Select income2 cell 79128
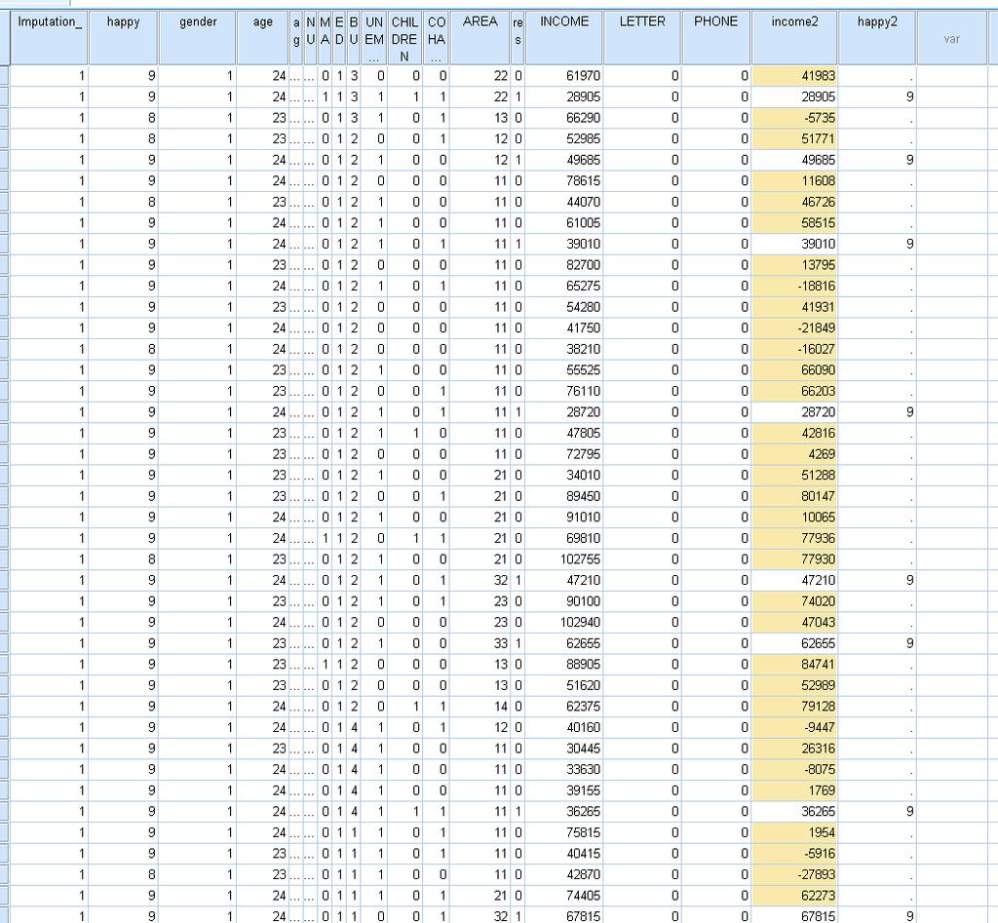This screenshot has width=998, height=923. tap(794, 706)
